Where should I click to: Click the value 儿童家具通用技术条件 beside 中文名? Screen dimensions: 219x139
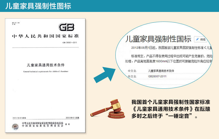[x=161, y=71]
